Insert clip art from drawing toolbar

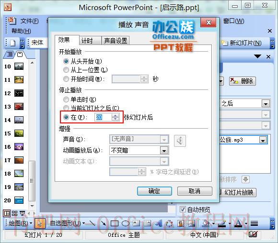click(x=181, y=223)
